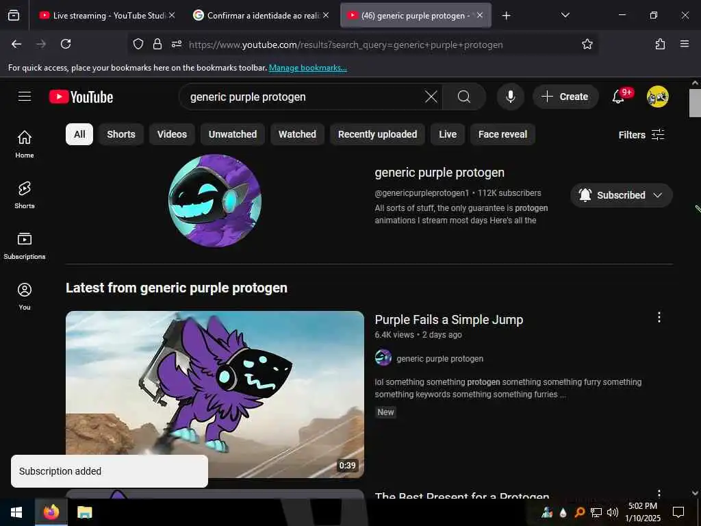Open more options for Purple Fails video
Screen dimensions: 701x526
[659, 317]
